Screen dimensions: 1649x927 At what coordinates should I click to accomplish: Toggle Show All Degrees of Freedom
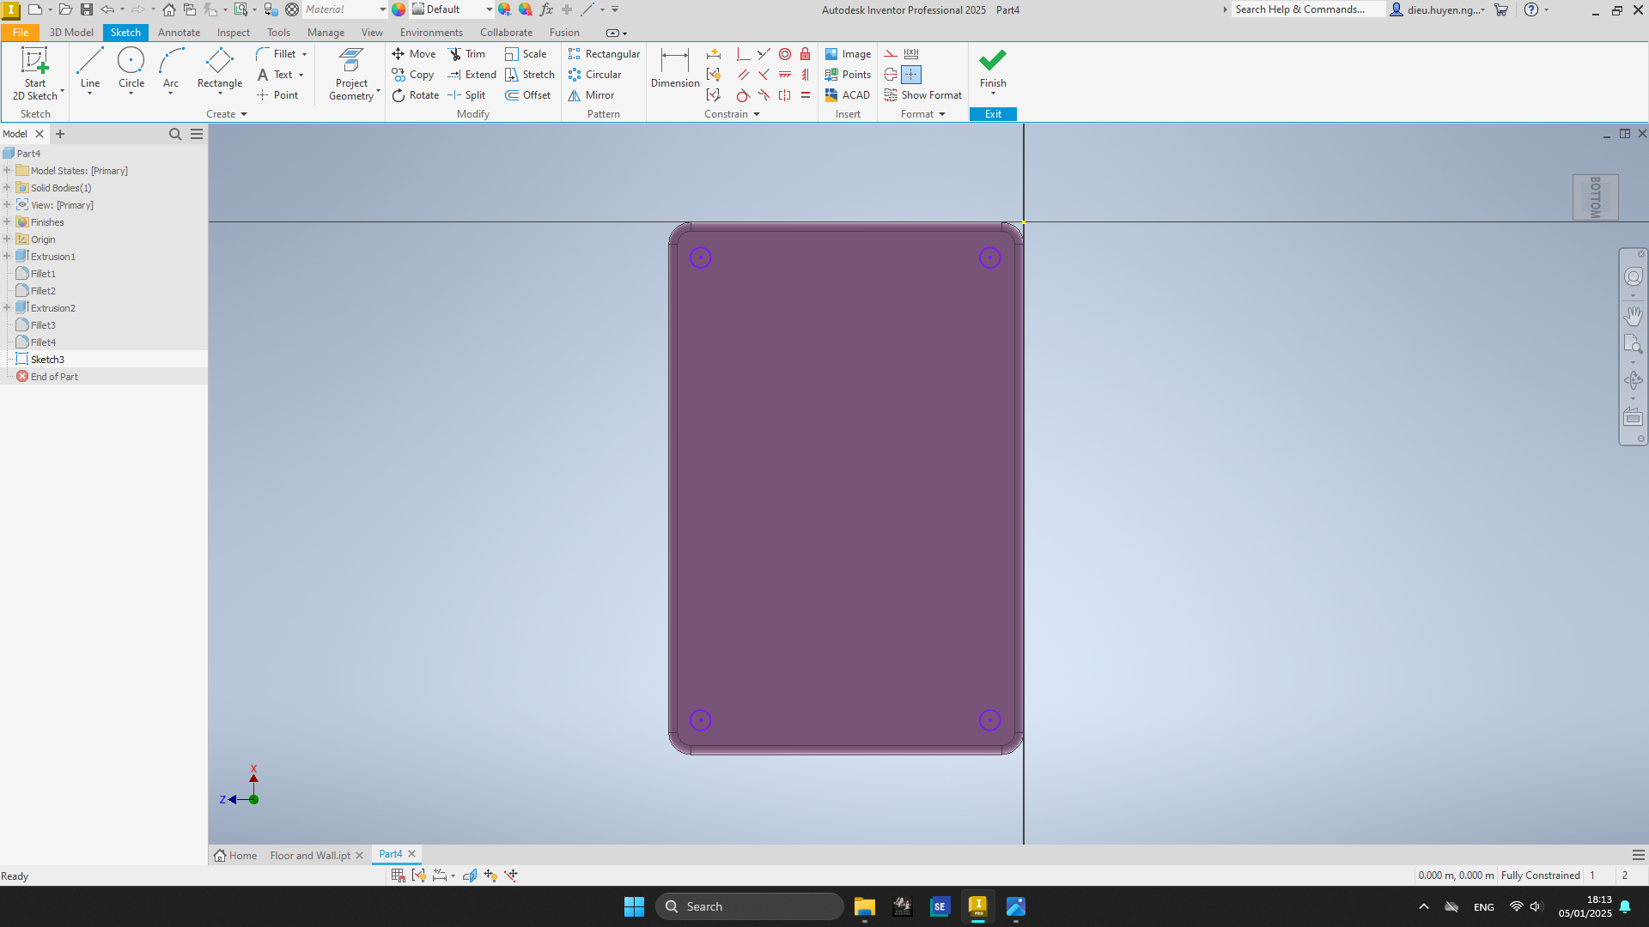490,875
